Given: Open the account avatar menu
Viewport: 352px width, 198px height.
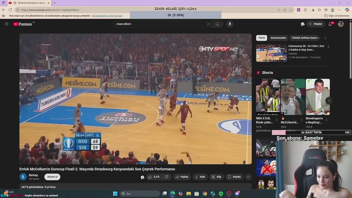Looking at the screenshot, I should (341, 24).
